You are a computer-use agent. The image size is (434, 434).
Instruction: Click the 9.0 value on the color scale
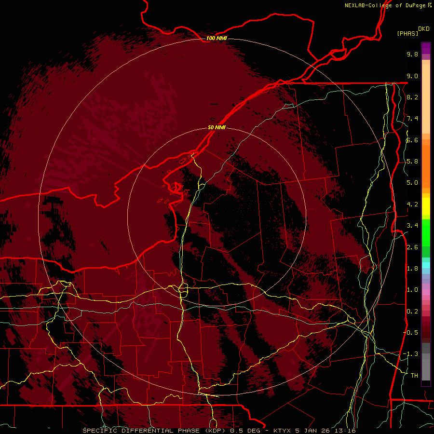412,76
